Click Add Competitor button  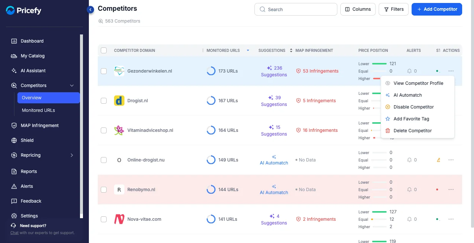pyautogui.click(x=437, y=9)
